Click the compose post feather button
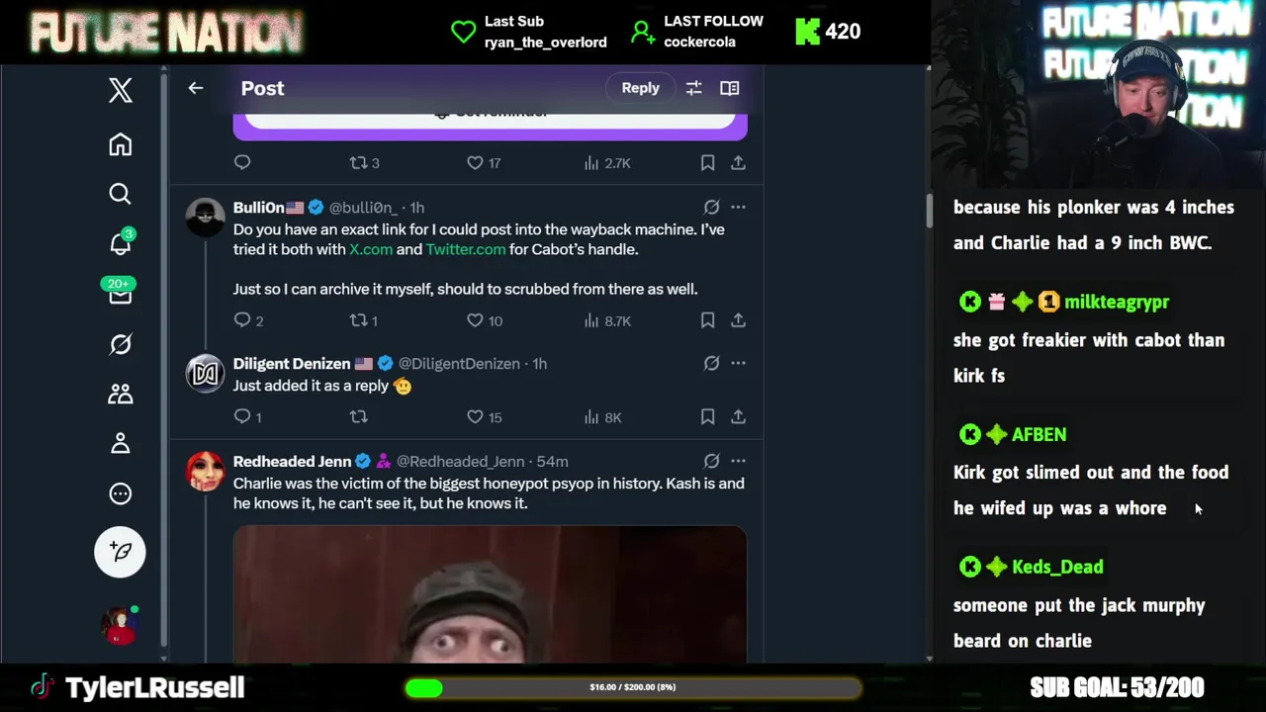Viewport: 1266px width, 712px height. pos(120,551)
